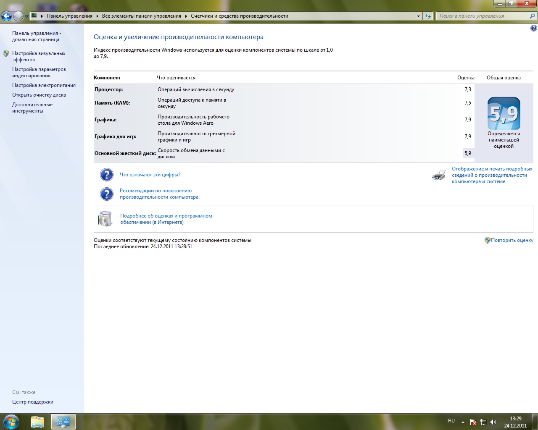
Task: Click the 5,9 overall score badge
Action: (504, 113)
